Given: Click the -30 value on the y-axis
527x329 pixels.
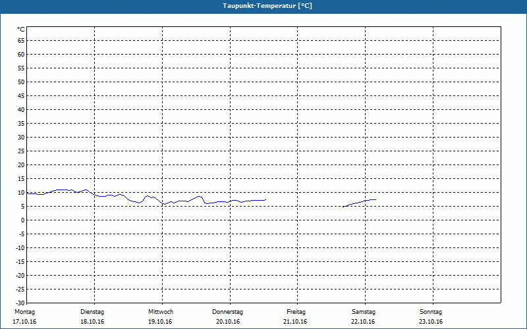Looking at the screenshot, I should click(20, 303).
